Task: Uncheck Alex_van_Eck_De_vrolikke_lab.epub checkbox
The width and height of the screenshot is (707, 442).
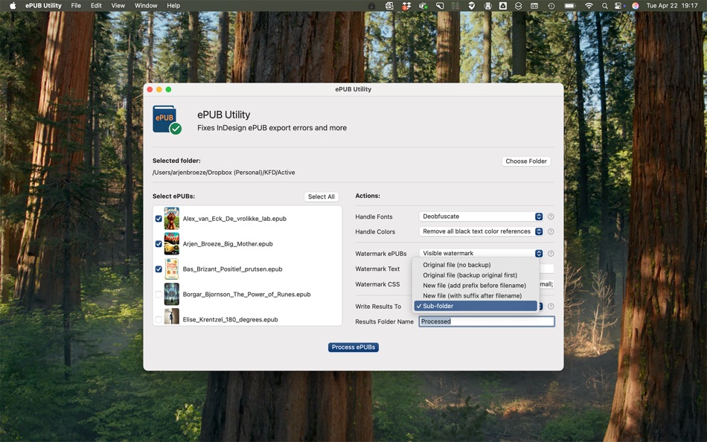Action: [159, 218]
